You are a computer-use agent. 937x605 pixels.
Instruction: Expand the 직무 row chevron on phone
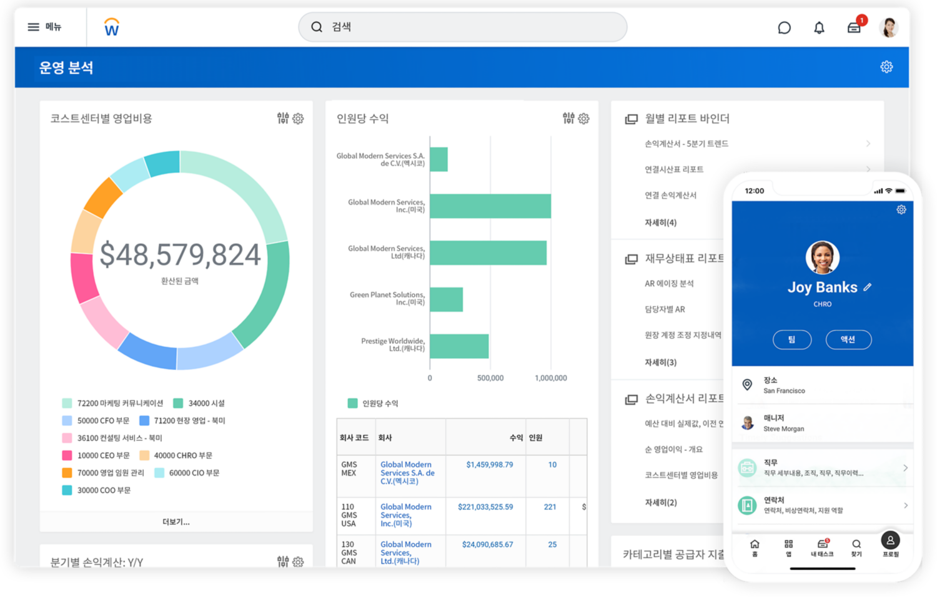pyautogui.click(x=905, y=467)
